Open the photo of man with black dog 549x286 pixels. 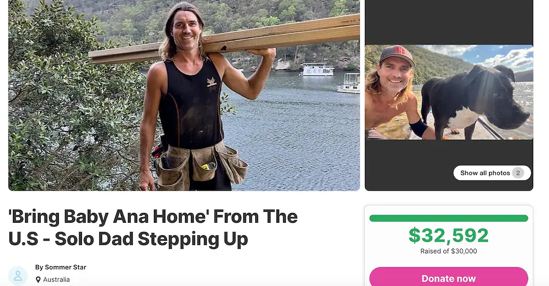[449, 92]
